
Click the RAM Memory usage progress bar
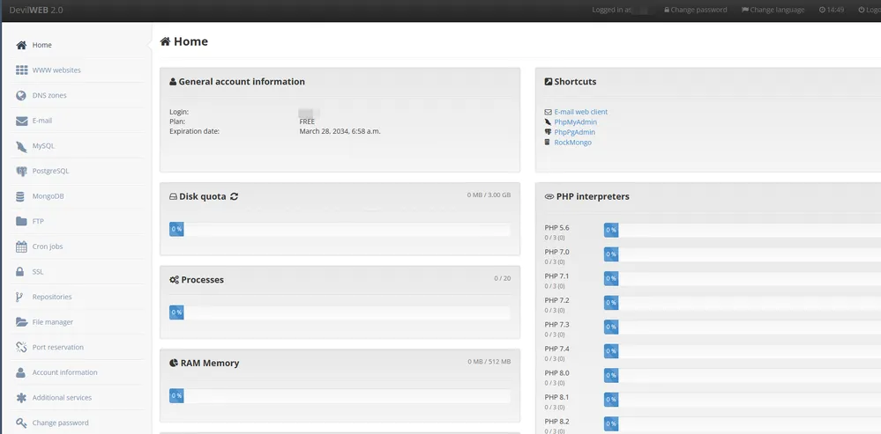[340, 396]
